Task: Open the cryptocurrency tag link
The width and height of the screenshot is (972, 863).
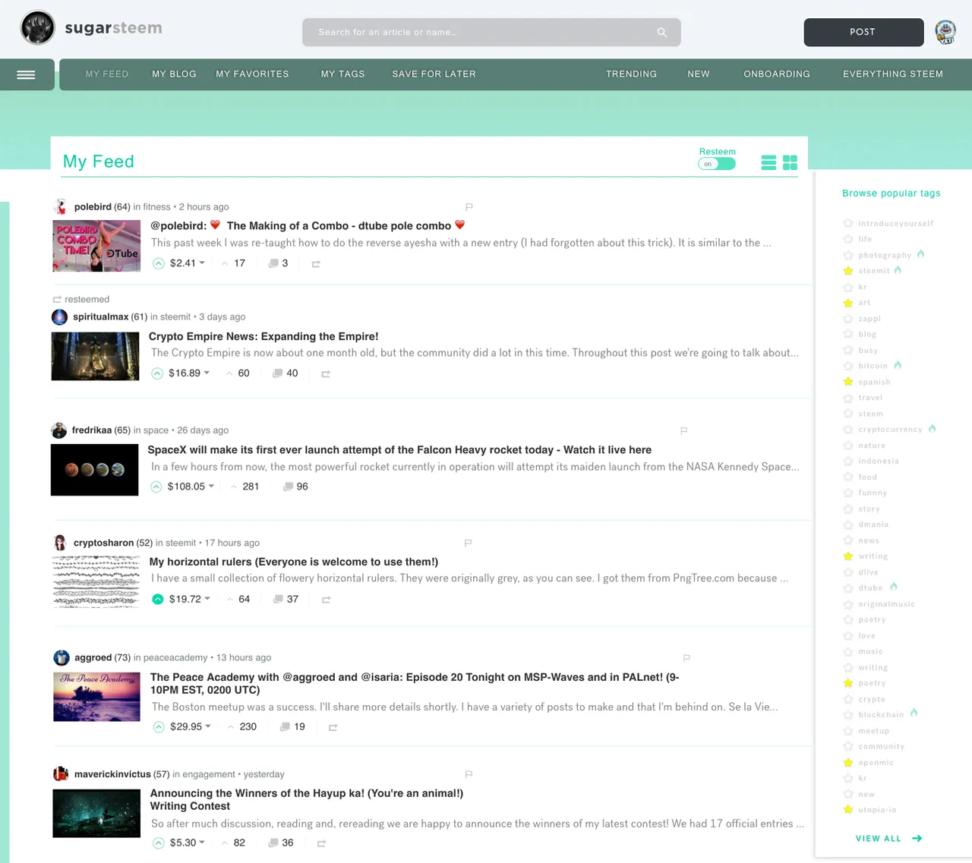Action: tap(890, 430)
